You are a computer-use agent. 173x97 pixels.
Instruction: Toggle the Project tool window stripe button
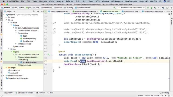click(x=1, y=15)
